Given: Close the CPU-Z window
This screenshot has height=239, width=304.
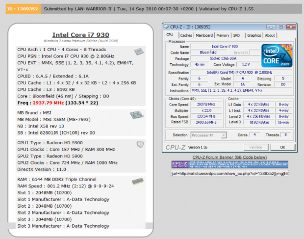Looking at the screenshot, I should [x=291, y=27].
